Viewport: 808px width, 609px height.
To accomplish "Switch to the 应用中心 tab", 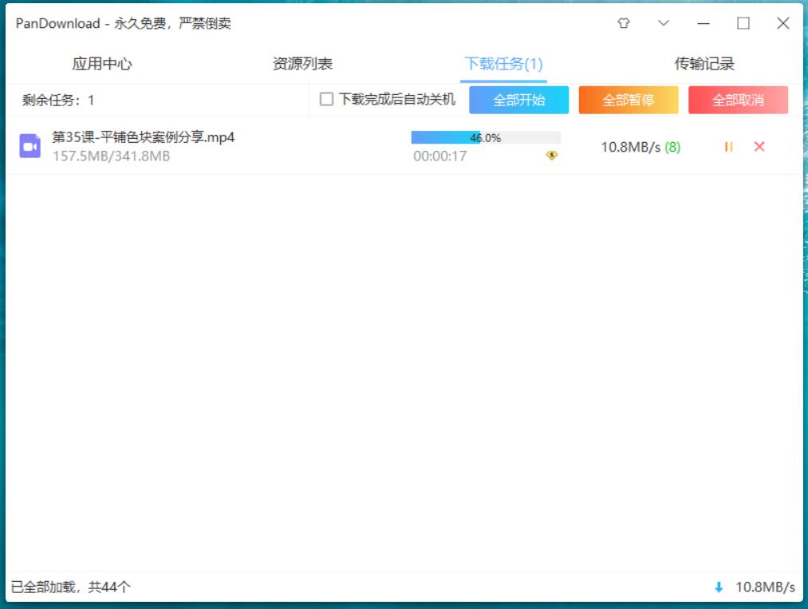I will [x=102, y=64].
